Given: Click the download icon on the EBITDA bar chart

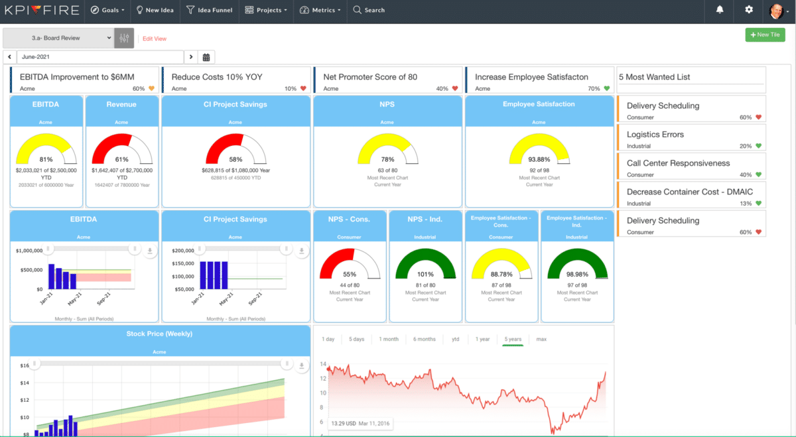Looking at the screenshot, I should 150,250.
